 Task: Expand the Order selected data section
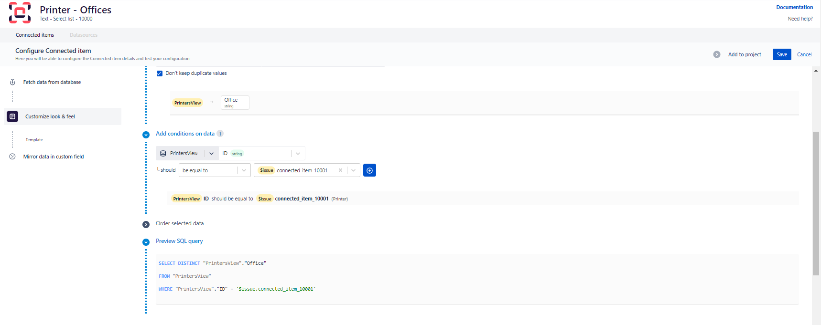point(146,224)
